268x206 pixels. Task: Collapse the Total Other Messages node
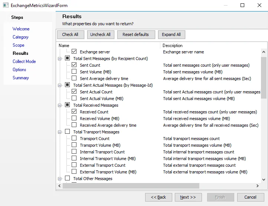[59, 179]
